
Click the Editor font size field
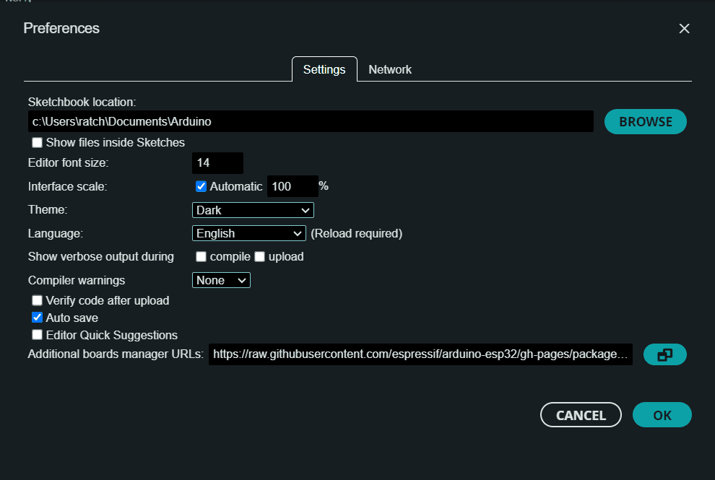pyautogui.click(x=217, y=162)
